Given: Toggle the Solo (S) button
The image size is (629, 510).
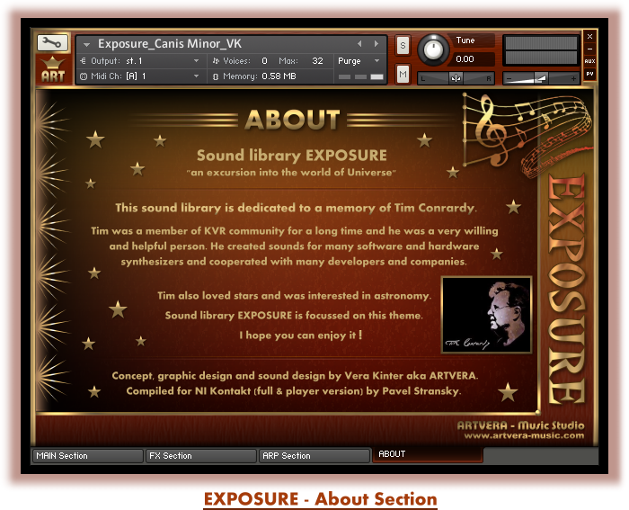Looking at the screenshot, I should [403, 46].
